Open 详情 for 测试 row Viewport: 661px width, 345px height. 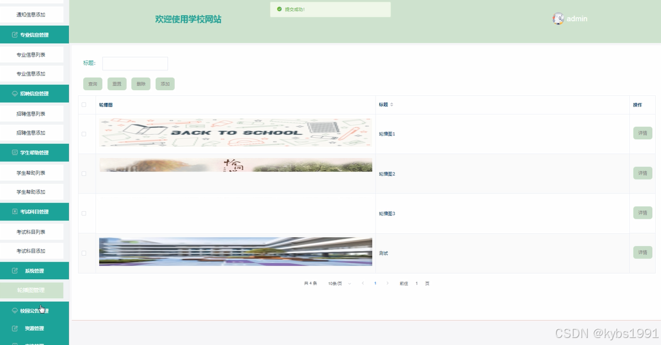(x=642, y=253)
